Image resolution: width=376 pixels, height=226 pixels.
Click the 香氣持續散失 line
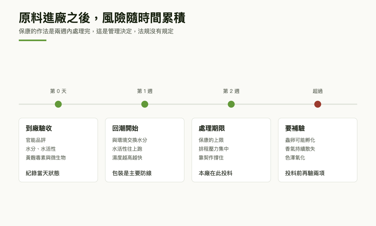(x=300, y=149)
